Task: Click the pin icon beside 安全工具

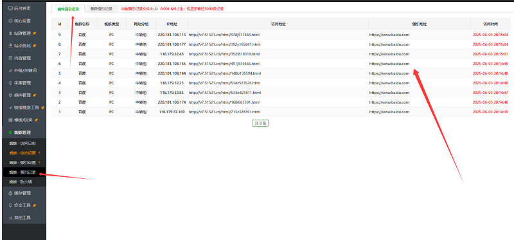Action: 35,205
